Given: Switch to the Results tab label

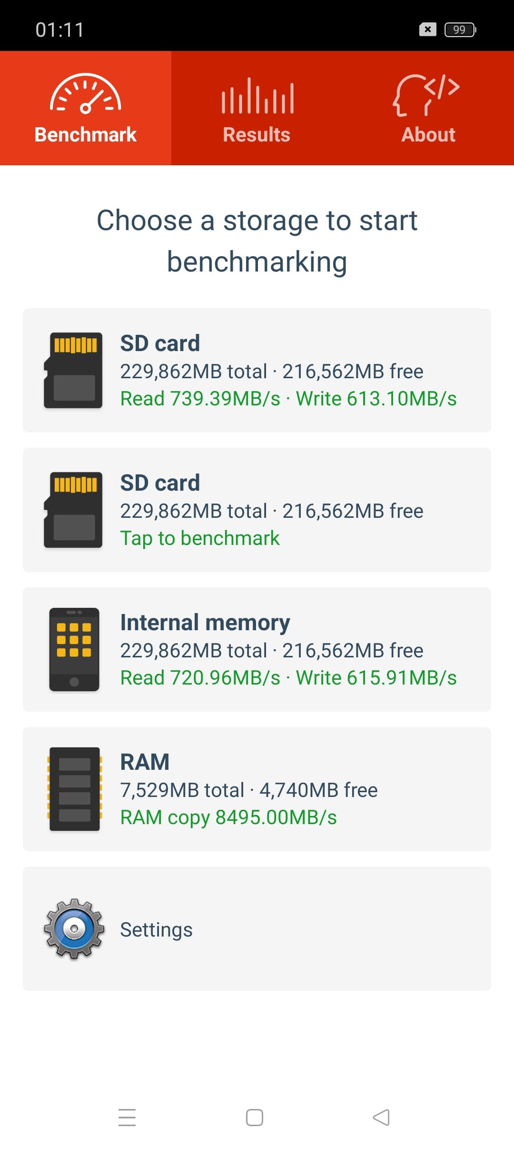Looking at the screenshot, I should pyautogui.click(x=257, y=135).
